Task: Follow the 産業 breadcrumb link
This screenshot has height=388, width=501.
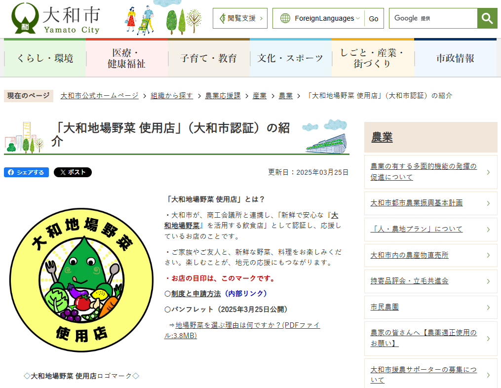Action: coord(260,96)
